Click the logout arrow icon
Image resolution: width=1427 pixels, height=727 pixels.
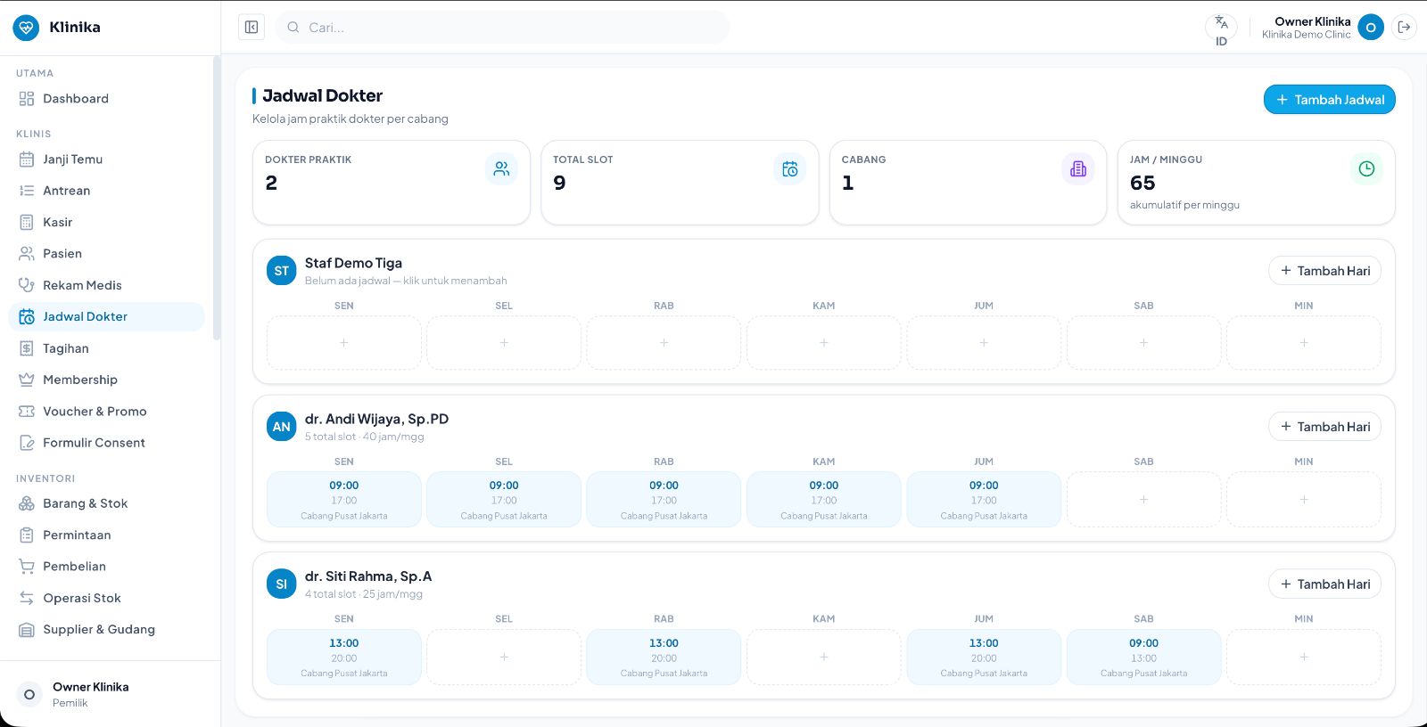point(1404,28)
